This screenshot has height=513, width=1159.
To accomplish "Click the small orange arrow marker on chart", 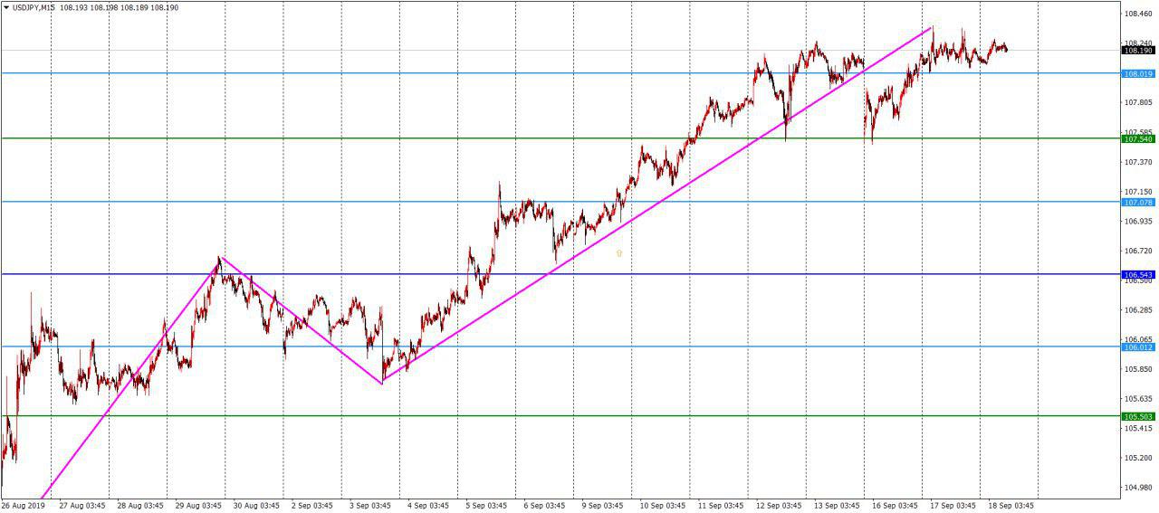I will (618, 253).
